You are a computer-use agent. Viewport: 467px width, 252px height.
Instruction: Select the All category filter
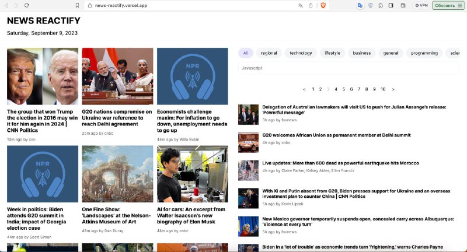(246, 53)
